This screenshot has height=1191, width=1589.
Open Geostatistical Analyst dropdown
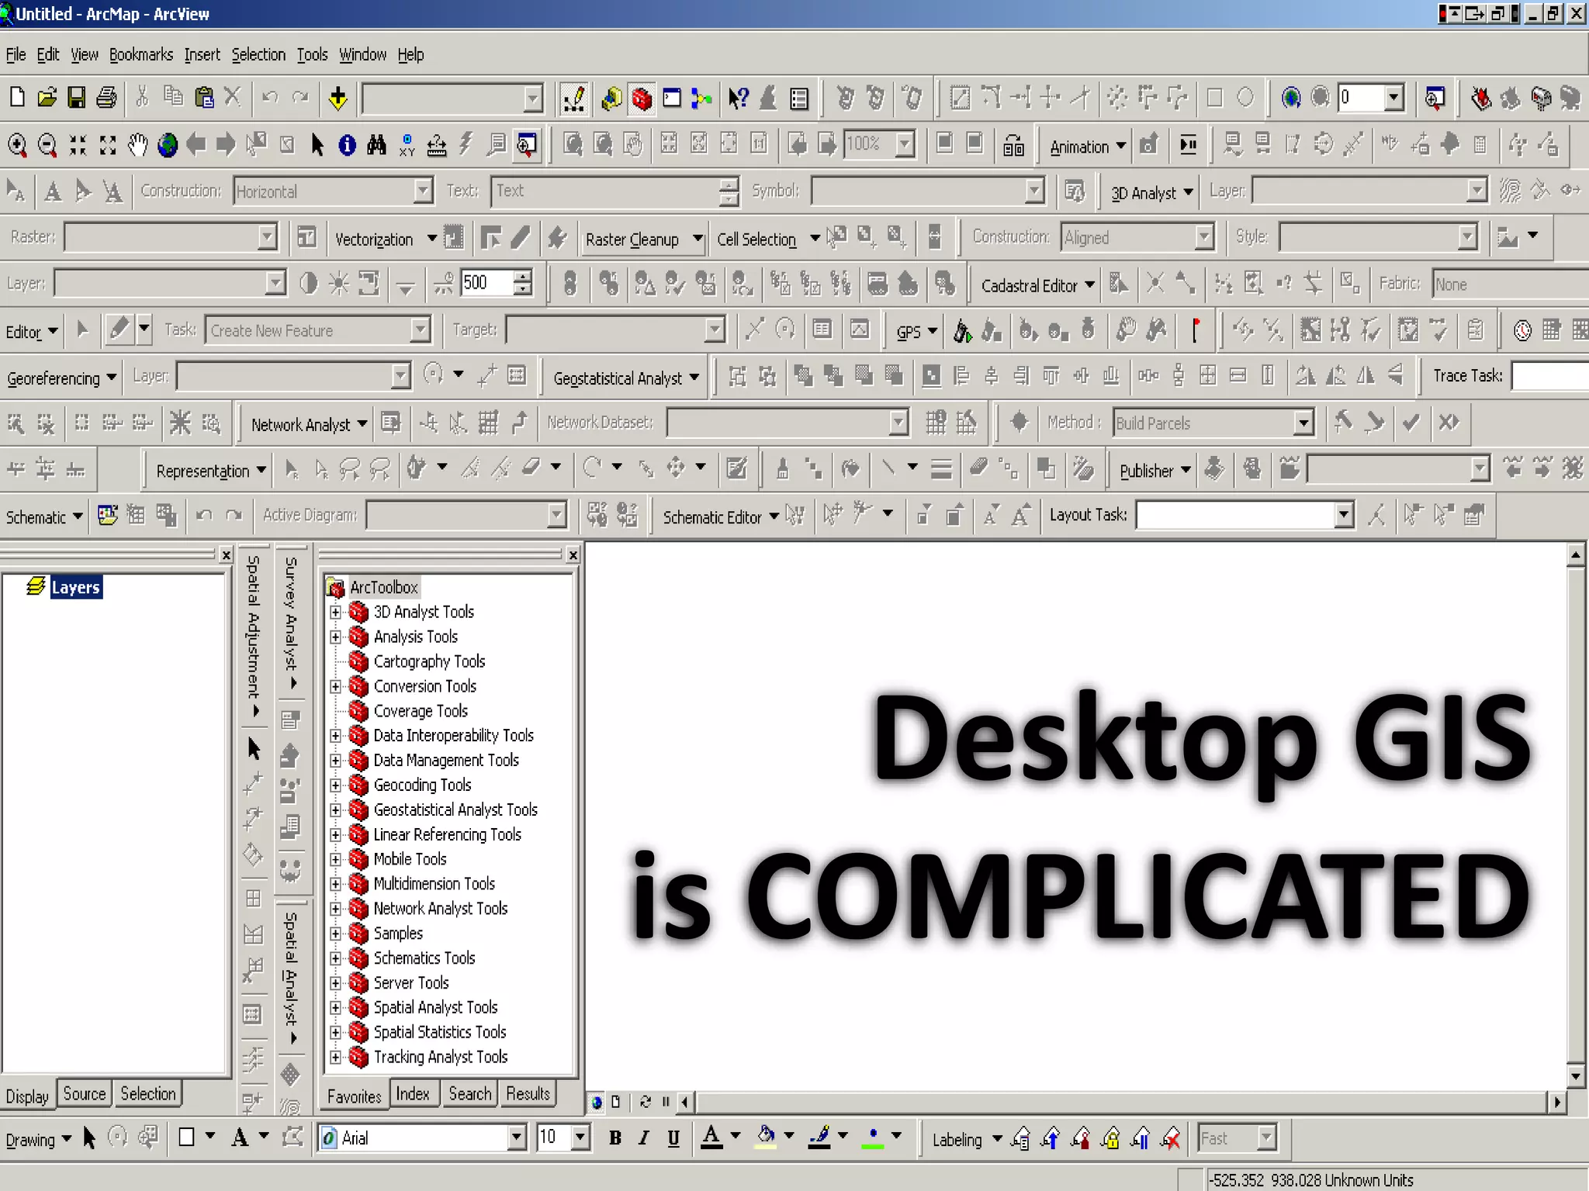[x=625, y=378]
